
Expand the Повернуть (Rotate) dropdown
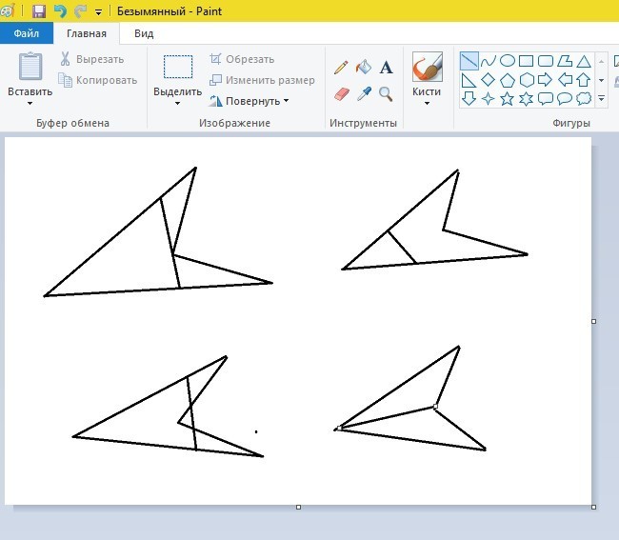(x=286, y=101)
